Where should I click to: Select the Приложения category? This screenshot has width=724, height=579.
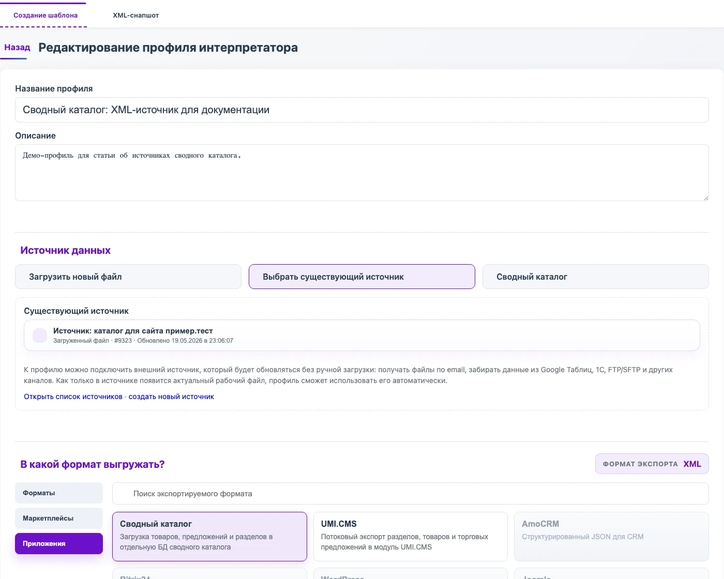click(59, 544)
